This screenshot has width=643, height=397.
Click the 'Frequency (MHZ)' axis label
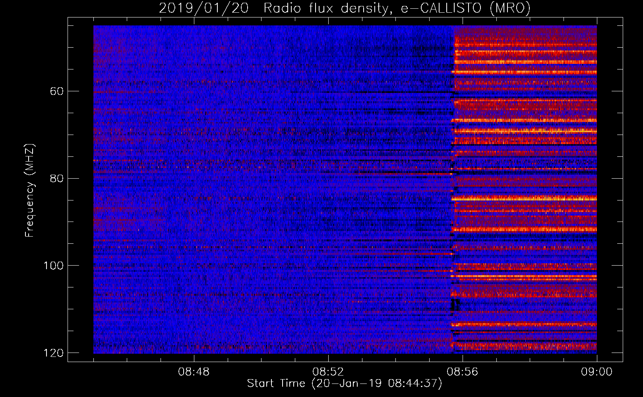pos(30,191)
